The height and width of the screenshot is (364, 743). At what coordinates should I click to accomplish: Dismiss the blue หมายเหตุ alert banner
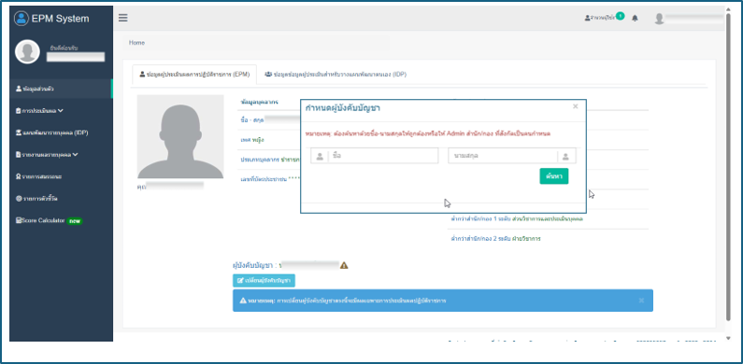[641, 301]
